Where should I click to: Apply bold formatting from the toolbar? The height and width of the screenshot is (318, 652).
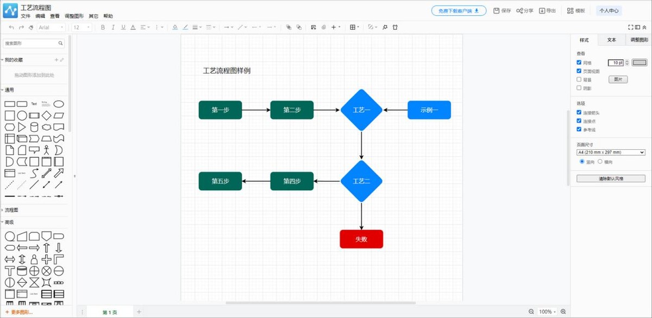pyautogui.click(x=103, y=27)
